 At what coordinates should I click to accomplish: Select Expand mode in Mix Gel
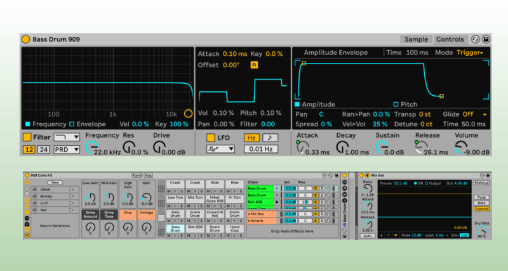tap(481, 209)
